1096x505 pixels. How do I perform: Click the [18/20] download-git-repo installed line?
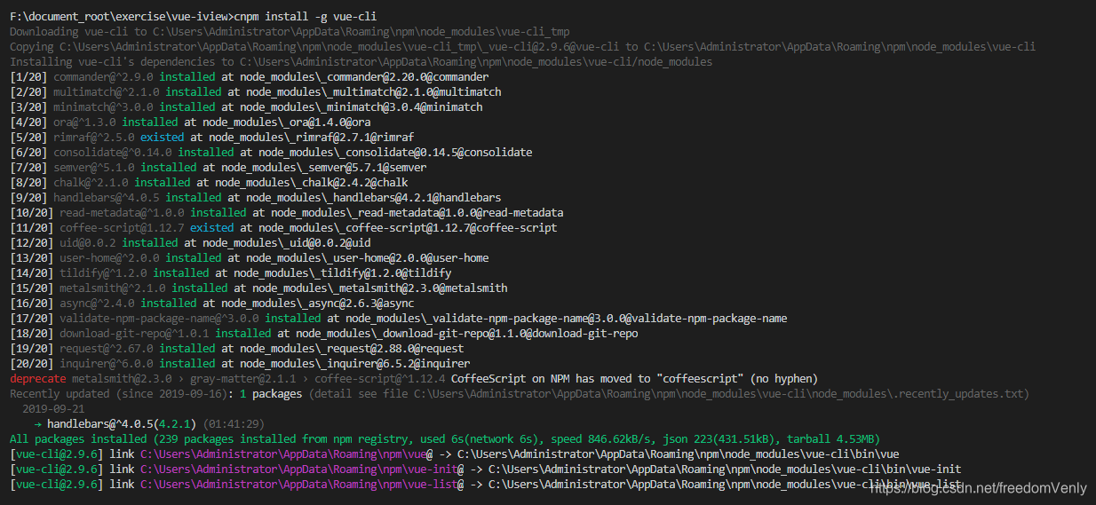[324, 333]
